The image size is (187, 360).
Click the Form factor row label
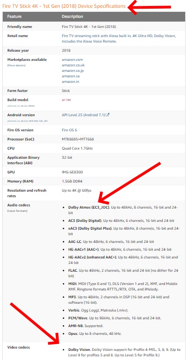[x=17, y=91]
